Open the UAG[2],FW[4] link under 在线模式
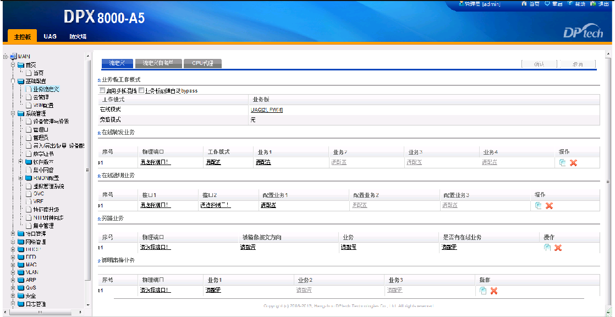 (266, 109)
